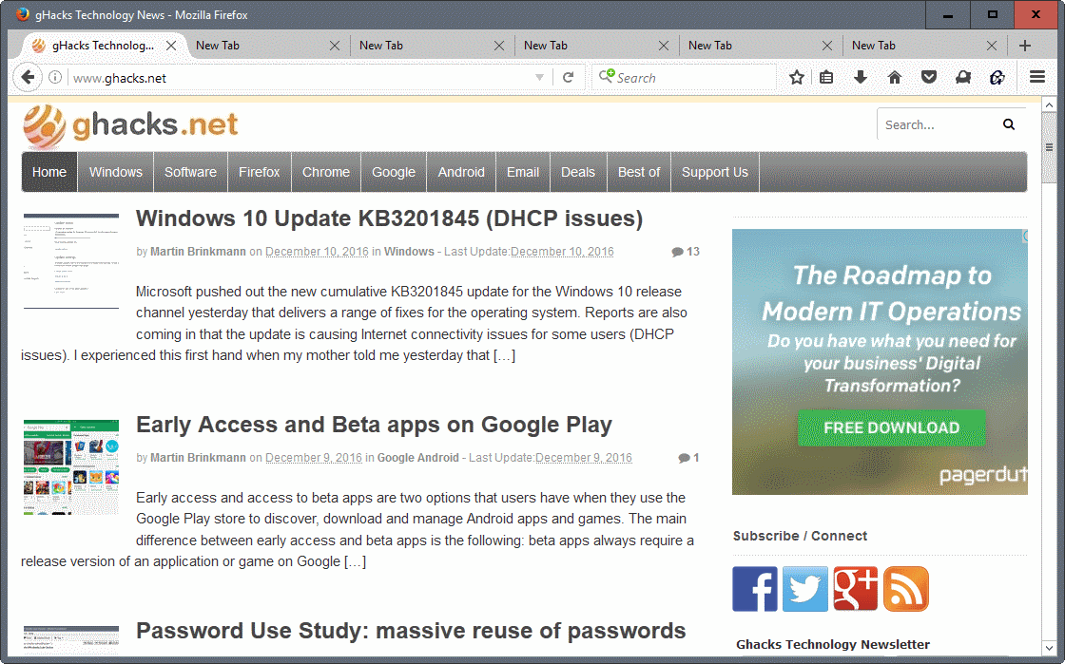Focus the ghacks Search... box

click(938, 124)
